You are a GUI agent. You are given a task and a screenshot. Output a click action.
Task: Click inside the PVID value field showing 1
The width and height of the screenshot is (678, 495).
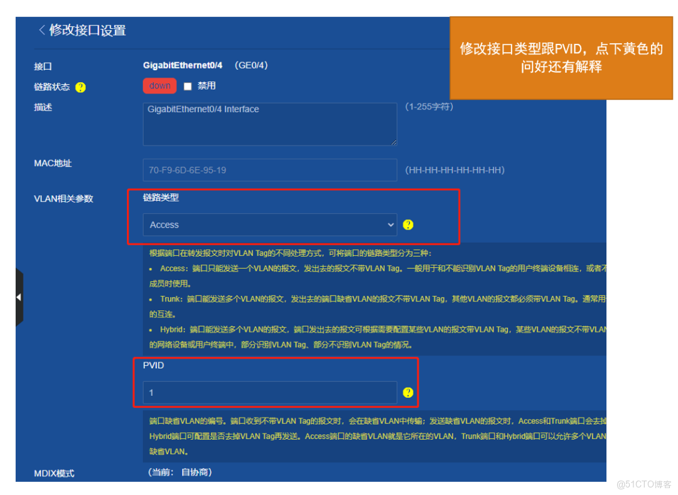tap(270, 392)
